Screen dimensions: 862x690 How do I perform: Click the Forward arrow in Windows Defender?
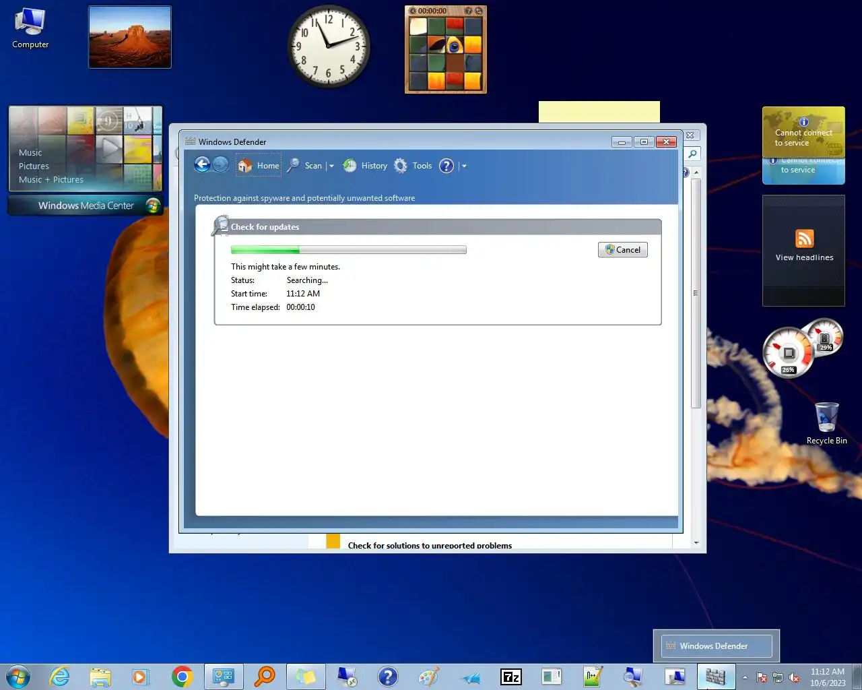tap(221, 164)
